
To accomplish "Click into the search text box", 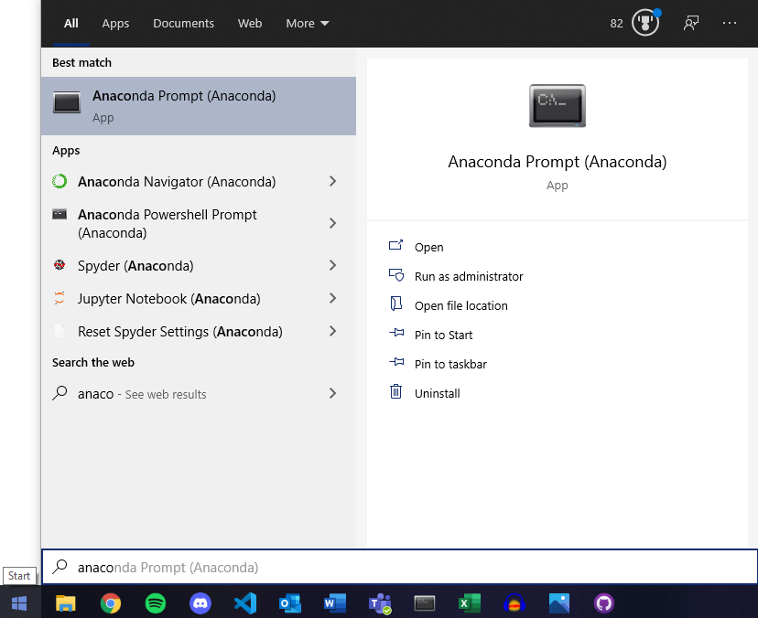I will pos(400,567).
